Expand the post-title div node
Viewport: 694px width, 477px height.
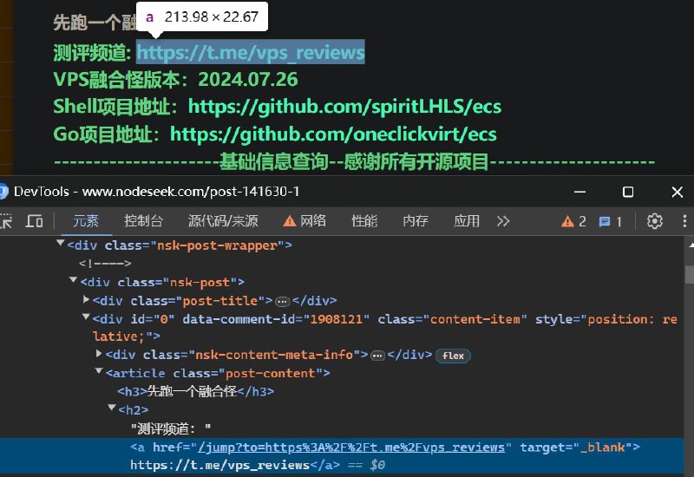(86, 300)
